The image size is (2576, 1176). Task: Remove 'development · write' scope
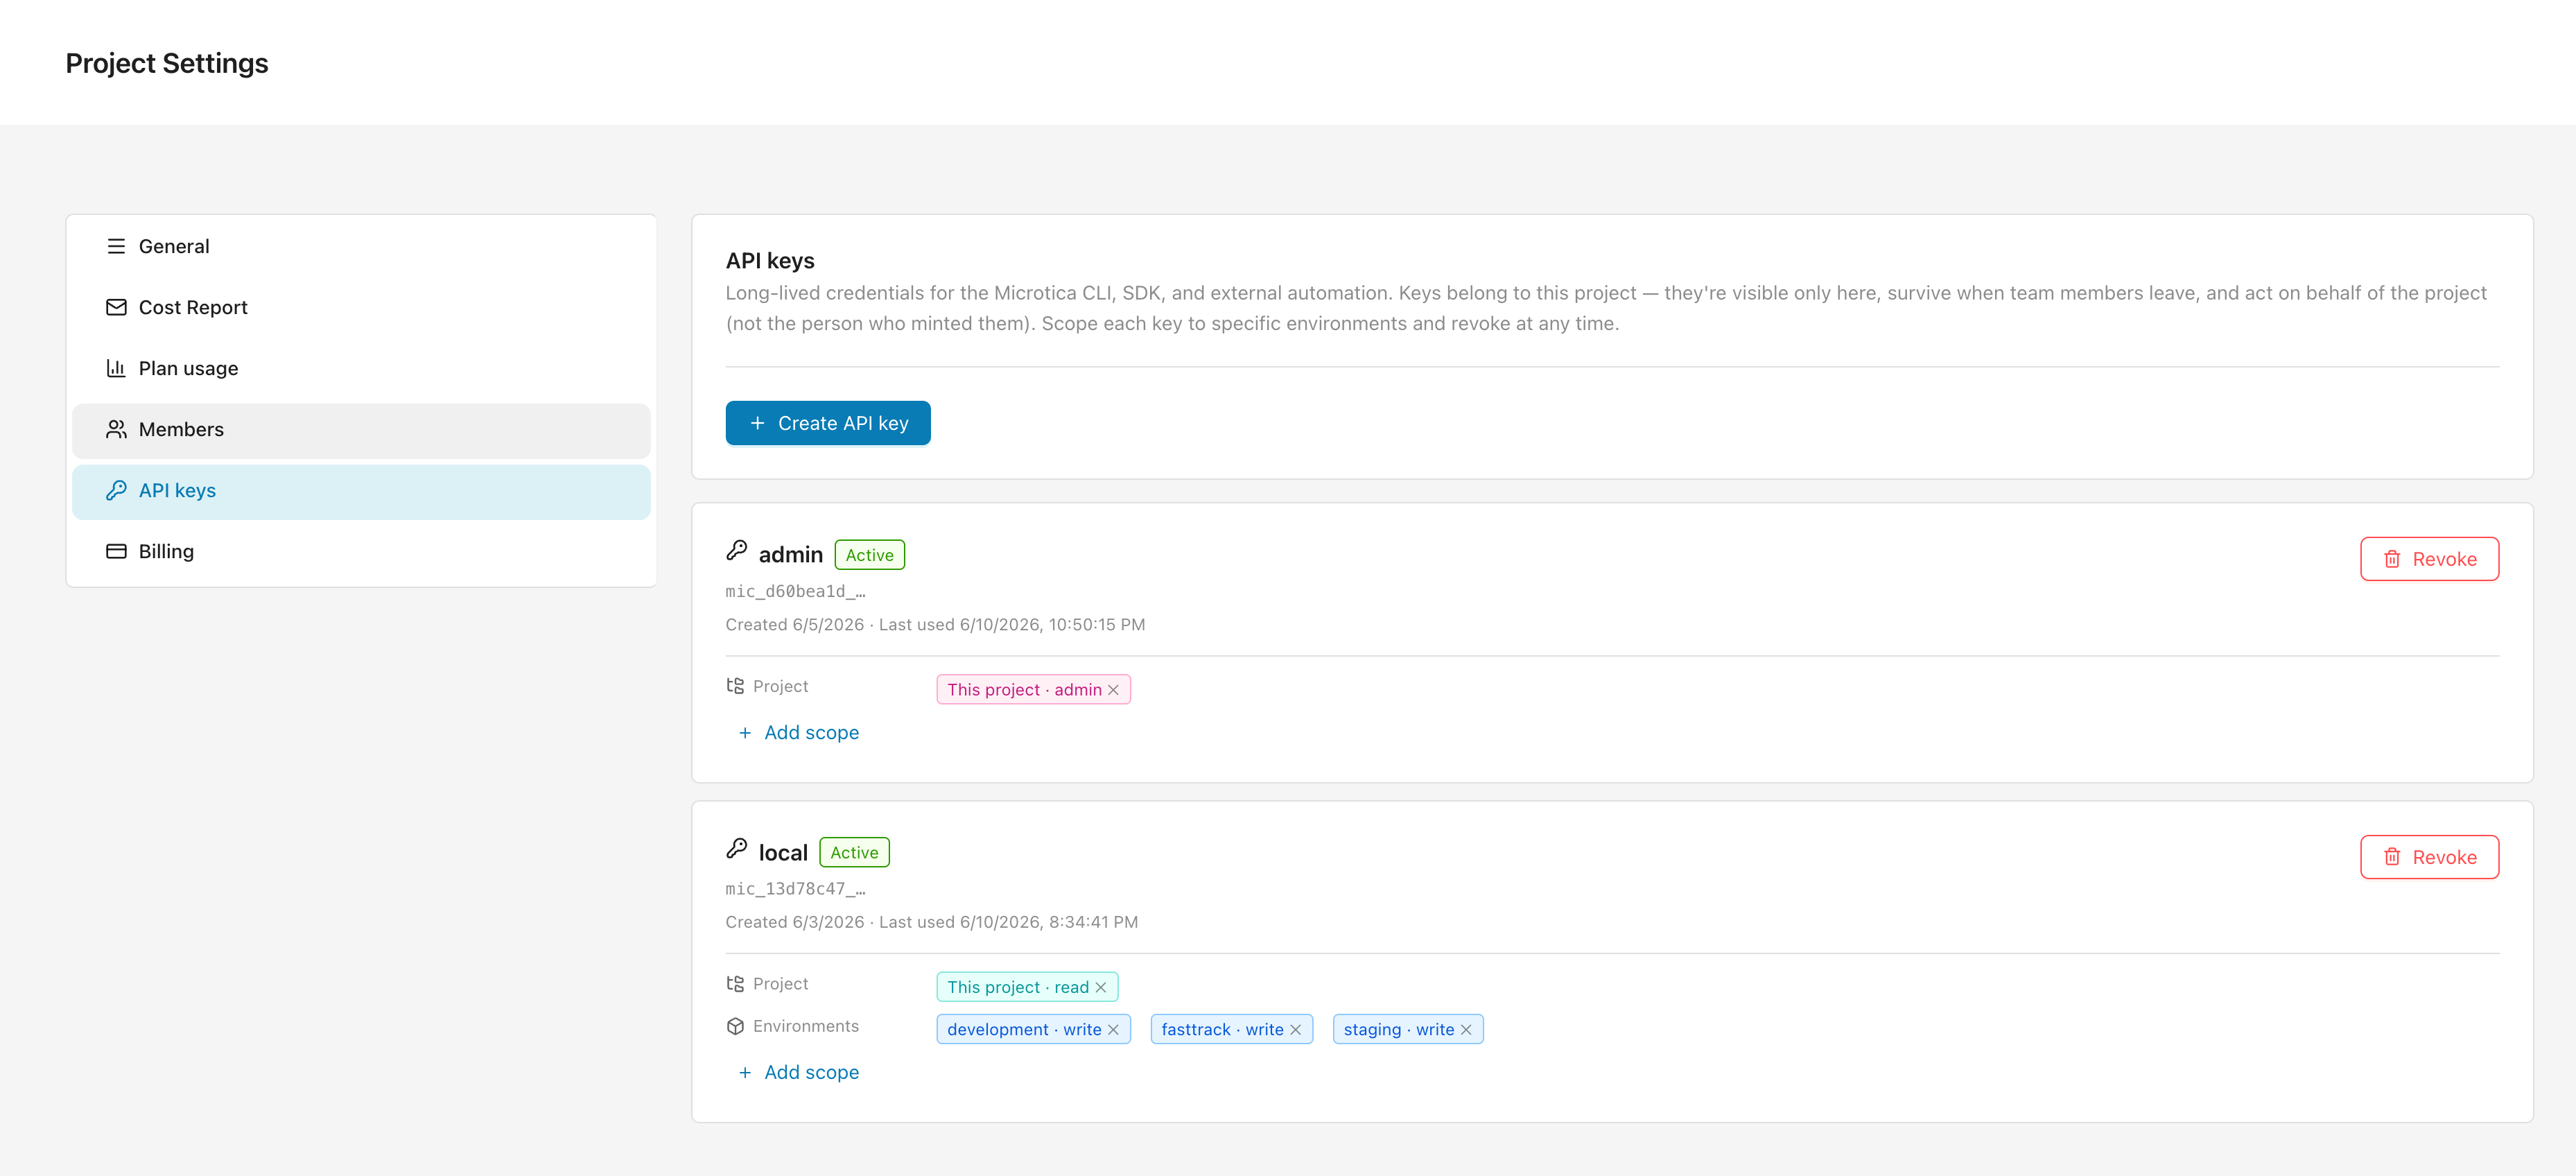(1113, 1030)
